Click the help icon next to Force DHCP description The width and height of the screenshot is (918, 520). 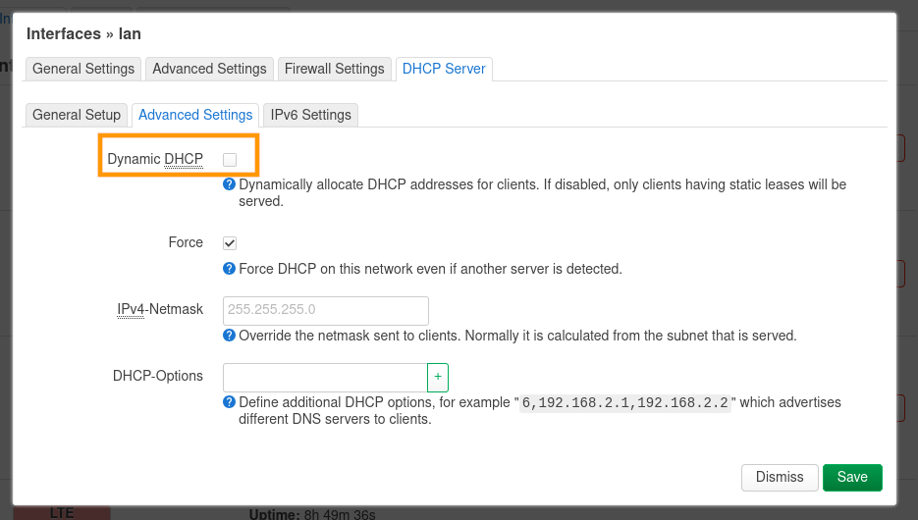pyautogui.click(x=229, y=269)
